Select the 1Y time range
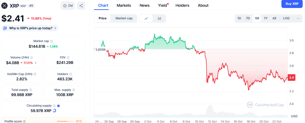 point(266,18)
